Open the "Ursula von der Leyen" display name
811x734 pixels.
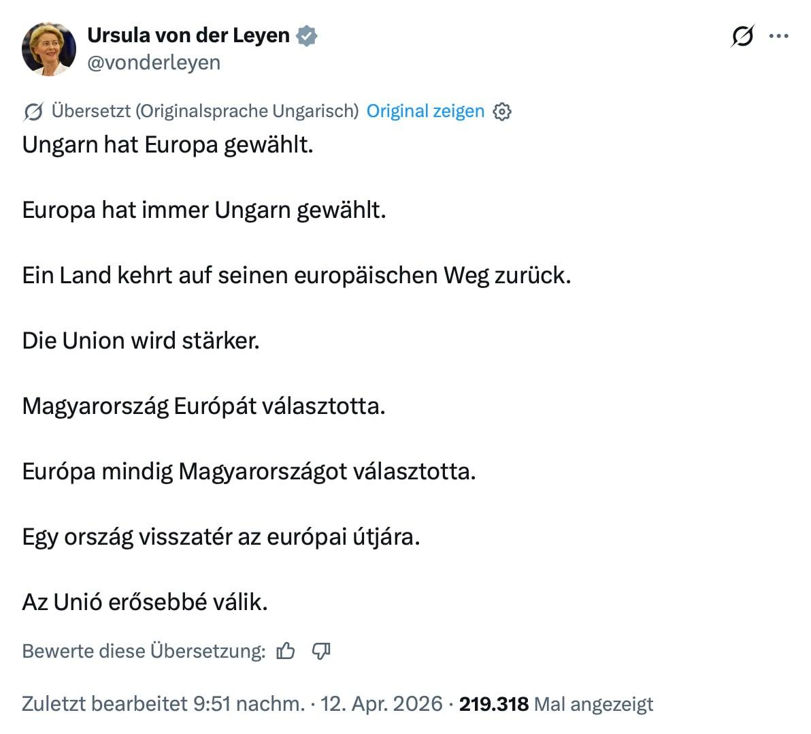(x=188, y=35)
